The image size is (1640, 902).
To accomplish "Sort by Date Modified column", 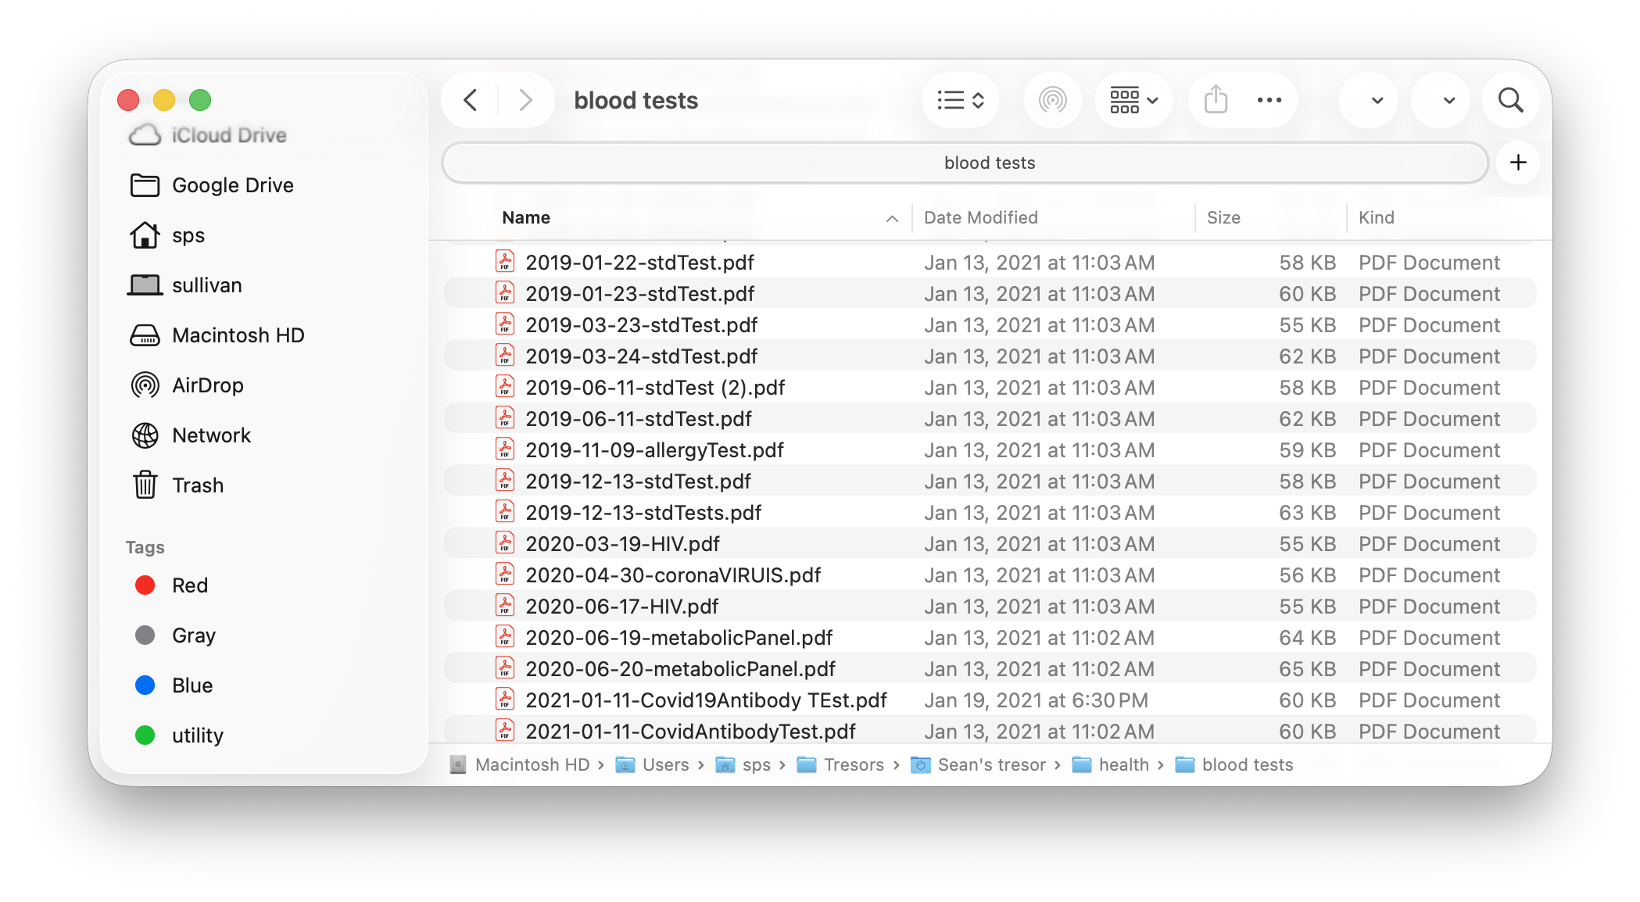I will [980, 217].
